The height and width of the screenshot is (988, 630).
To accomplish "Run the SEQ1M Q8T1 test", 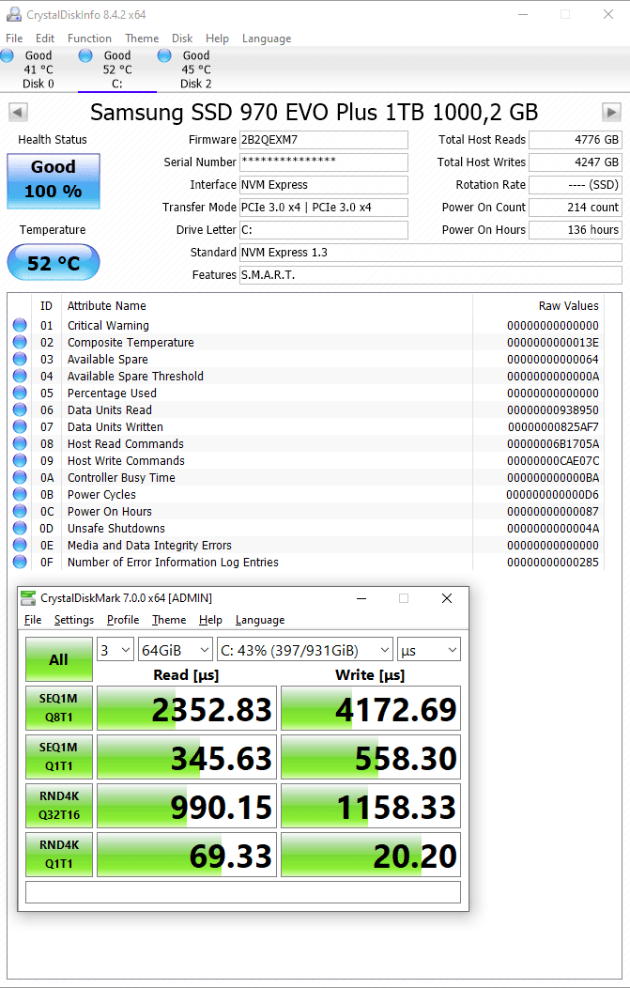I will (x=59, y=708).
